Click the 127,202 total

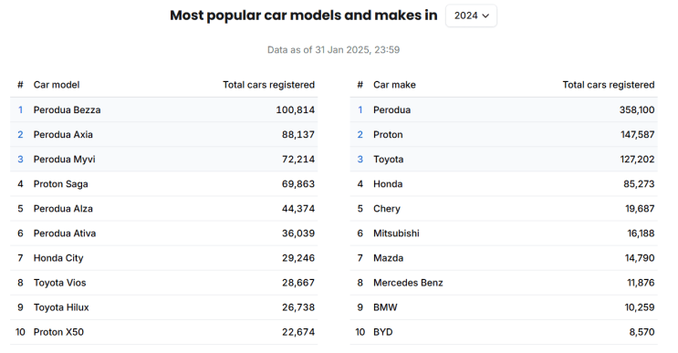coord(637,159)
